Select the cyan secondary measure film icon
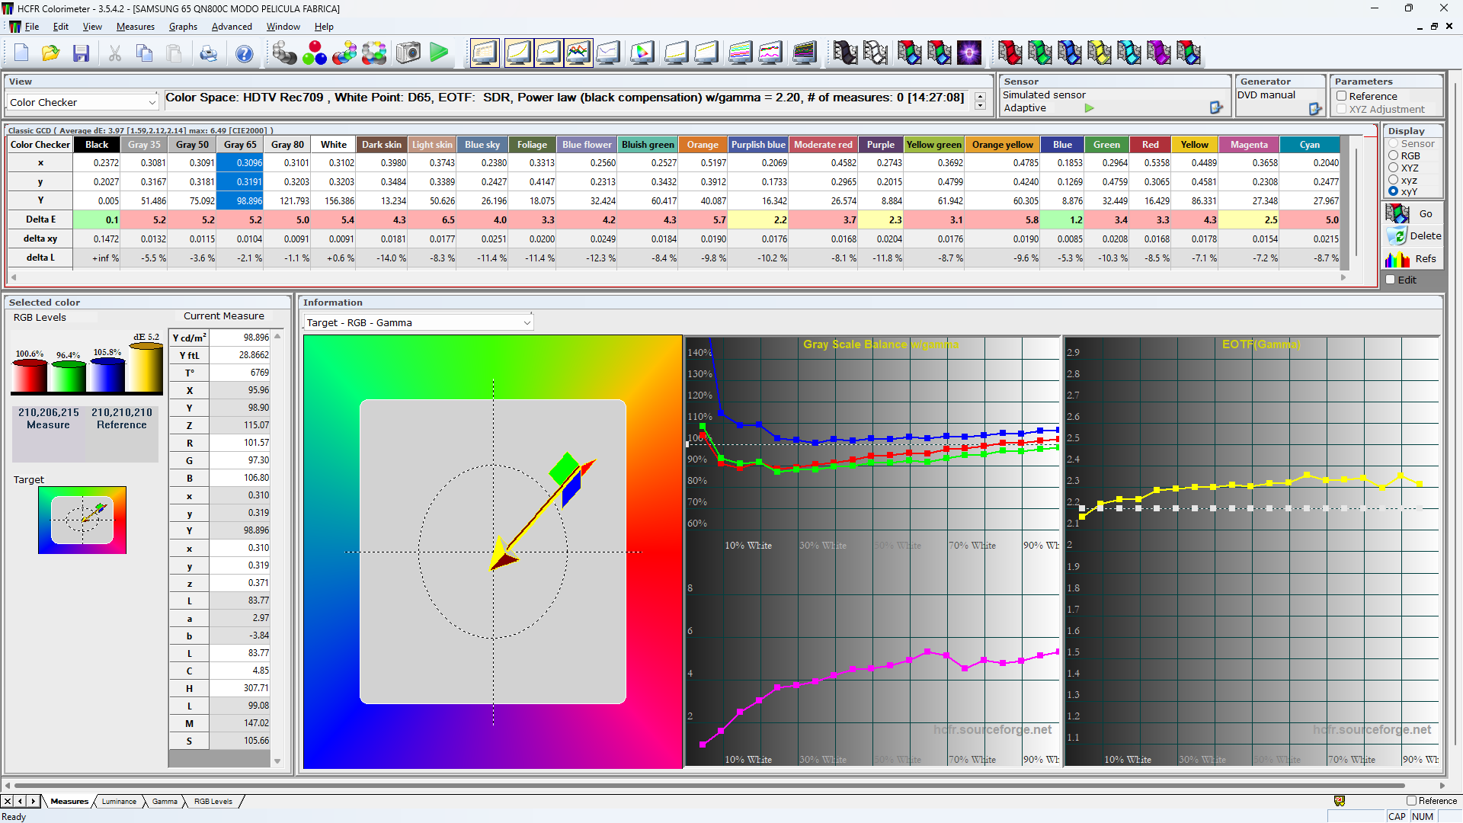1463x823 pixels. (x=1129, y=53)
